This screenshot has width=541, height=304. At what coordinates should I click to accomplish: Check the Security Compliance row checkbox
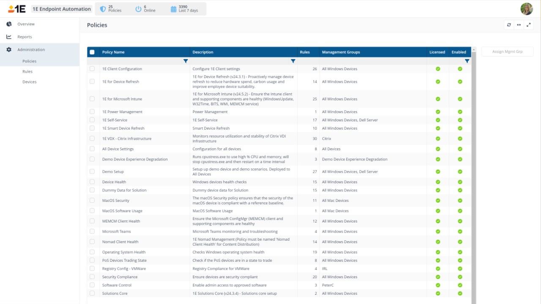[x=92, y=277]
